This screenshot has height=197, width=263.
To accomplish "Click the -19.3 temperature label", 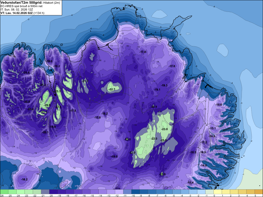I will tap(164, 85).
